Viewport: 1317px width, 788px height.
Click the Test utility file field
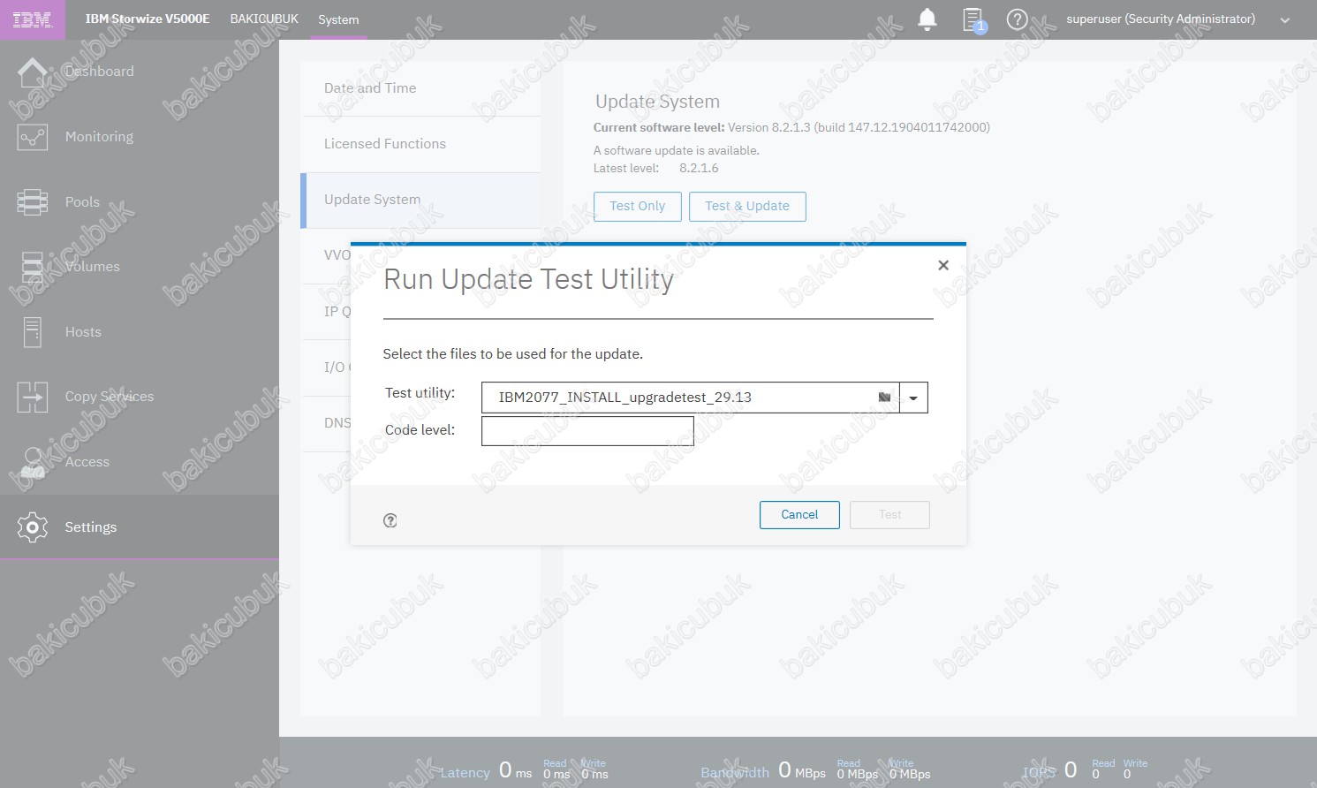tap(690, 398)
